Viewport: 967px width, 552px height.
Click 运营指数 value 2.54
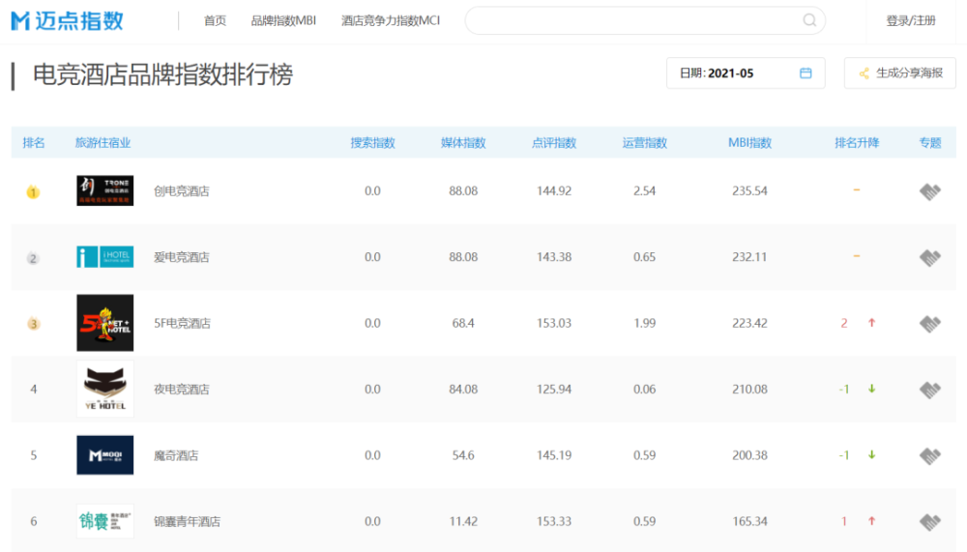pyautogui.click(x=644, y=190)
